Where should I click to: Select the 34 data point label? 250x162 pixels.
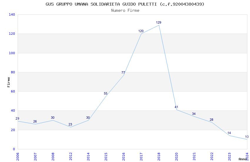pos(194,114)
